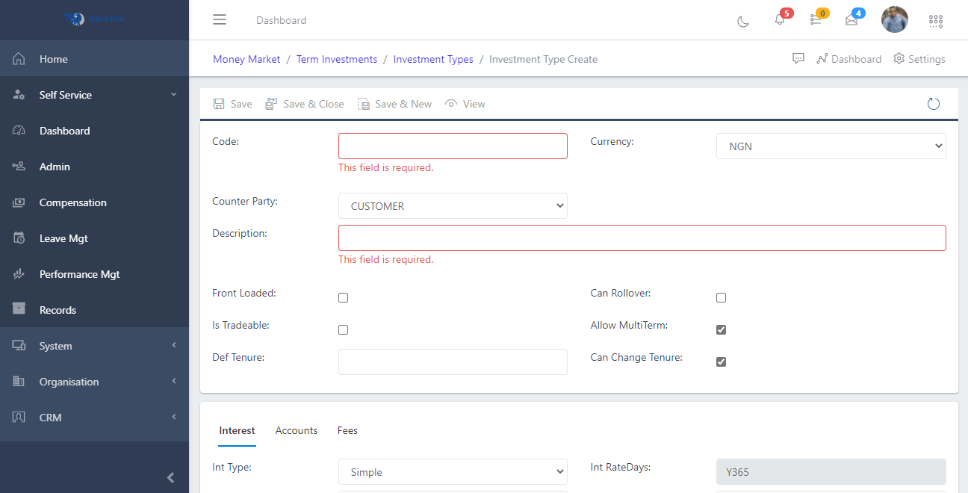Open notifications bell with 5 alerts
This screenshot has height=493, width=968.
(x=779, y=21)
